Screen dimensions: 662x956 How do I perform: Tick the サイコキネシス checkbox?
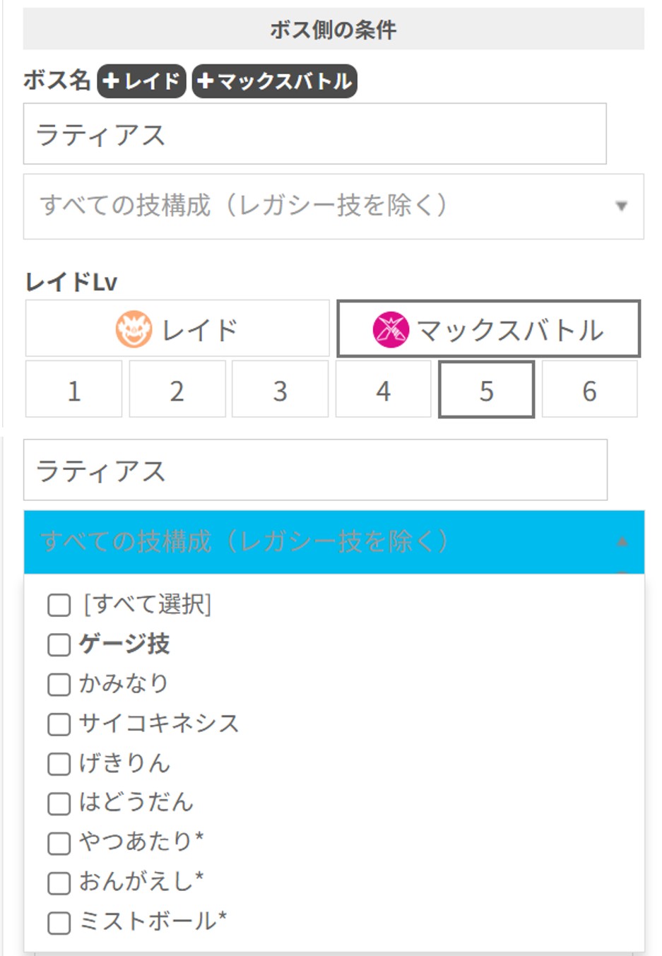point(59,724)
